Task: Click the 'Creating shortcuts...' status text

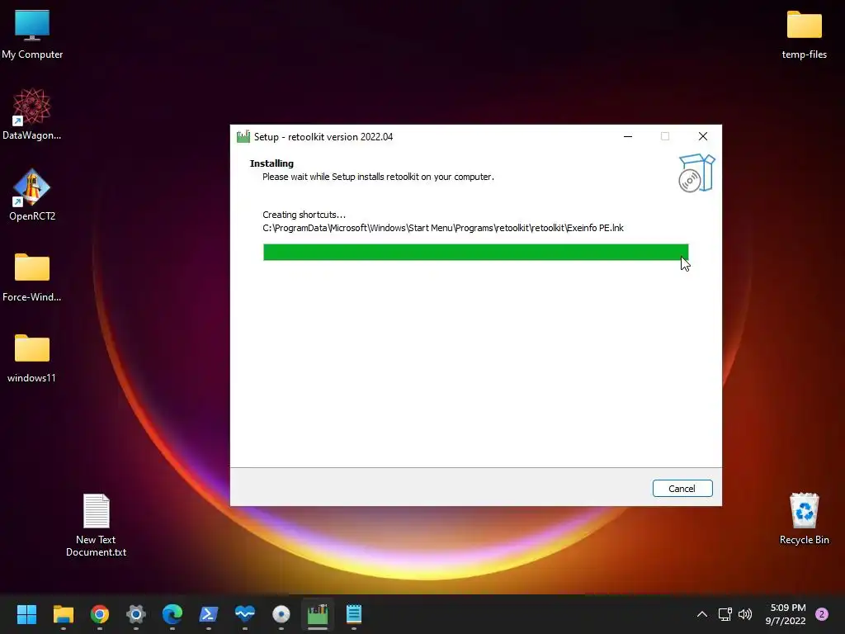Action: 304,215
